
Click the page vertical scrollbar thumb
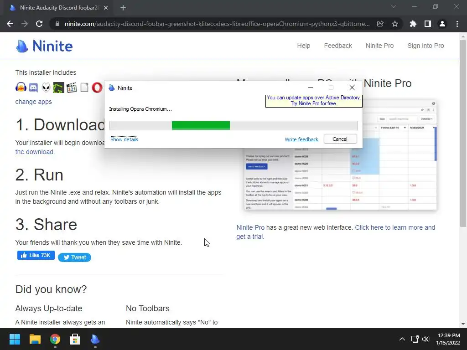coord(463,134)
